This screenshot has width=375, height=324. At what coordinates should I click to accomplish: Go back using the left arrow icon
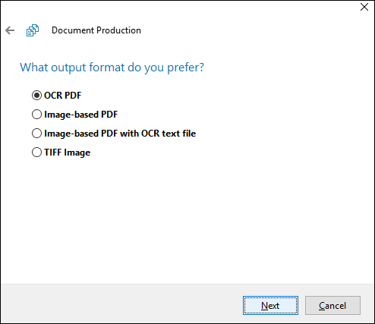click(x=10, y=30)
